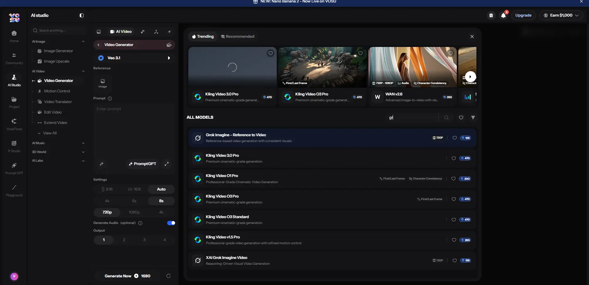589x285 pixels.
Task: Toggle the Generate Audio switch
Action: click(171, 223)
